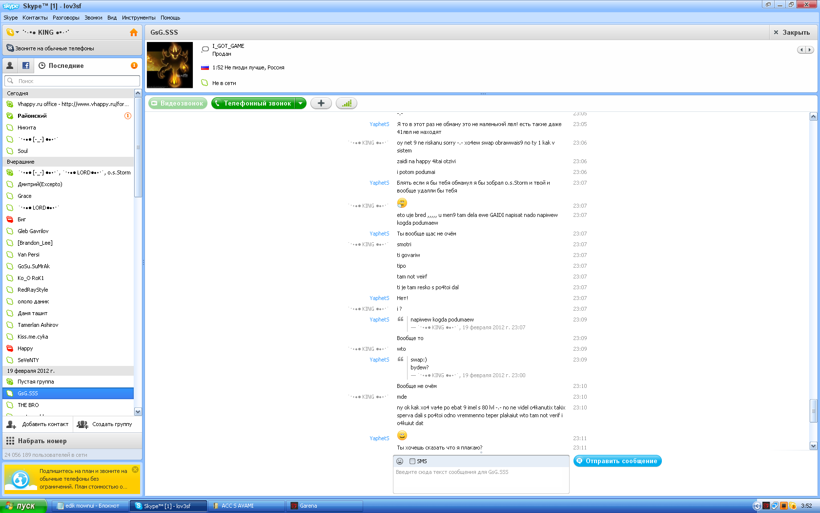Open the Разговоры menu
This screenshot has height=513, width=820.
pyautogui.click(x=66, y=18)
